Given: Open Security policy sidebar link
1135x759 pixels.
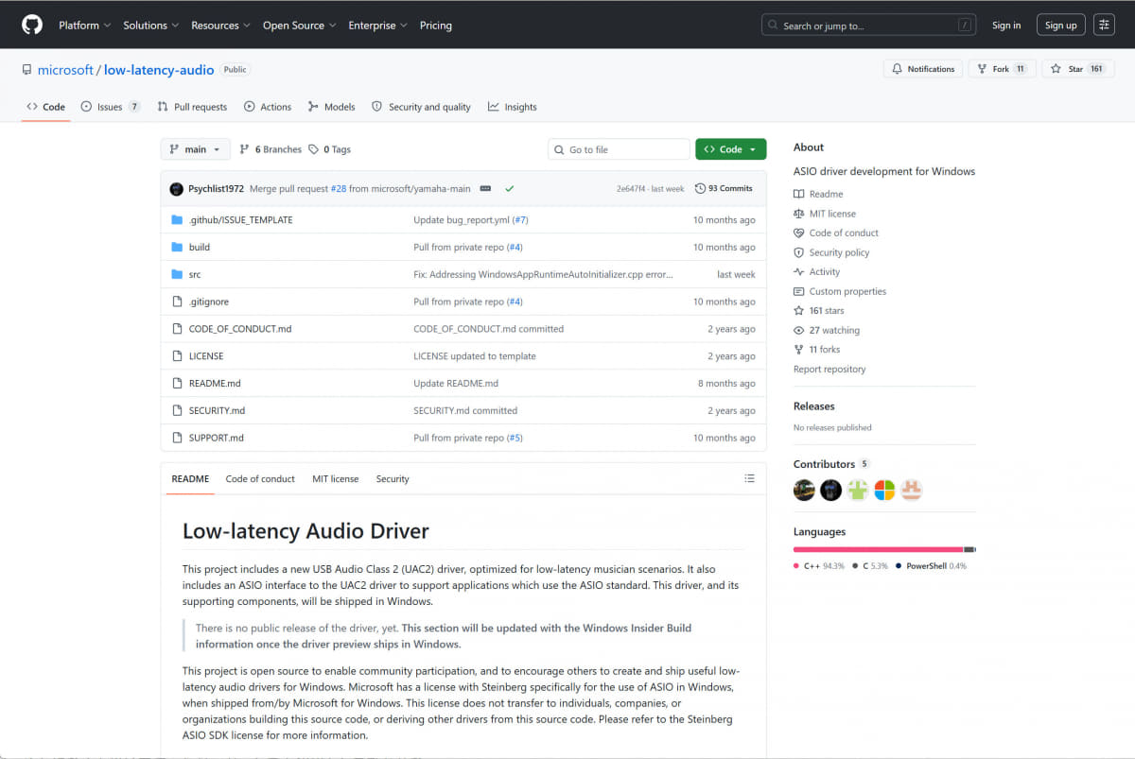Looking at the screenshot, I should [831, 252].
